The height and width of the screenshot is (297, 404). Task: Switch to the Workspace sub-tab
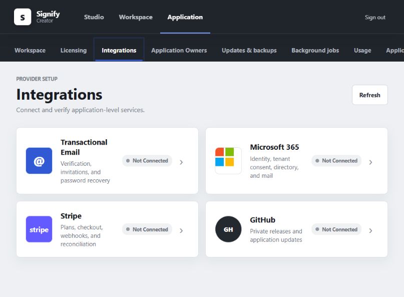(30, 50)
